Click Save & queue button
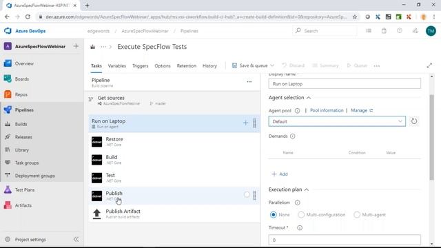Image resolution: width=441 pixels, height=248 pixels. pyautogui.click(x=249, y=65)
